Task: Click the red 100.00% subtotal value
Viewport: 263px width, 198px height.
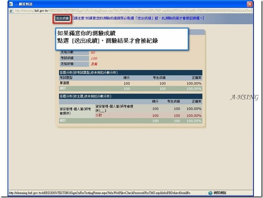Action: [194, 116]
